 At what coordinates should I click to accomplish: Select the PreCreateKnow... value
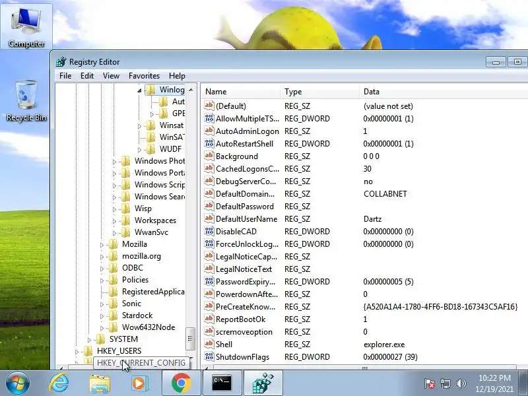click(246, 307)
